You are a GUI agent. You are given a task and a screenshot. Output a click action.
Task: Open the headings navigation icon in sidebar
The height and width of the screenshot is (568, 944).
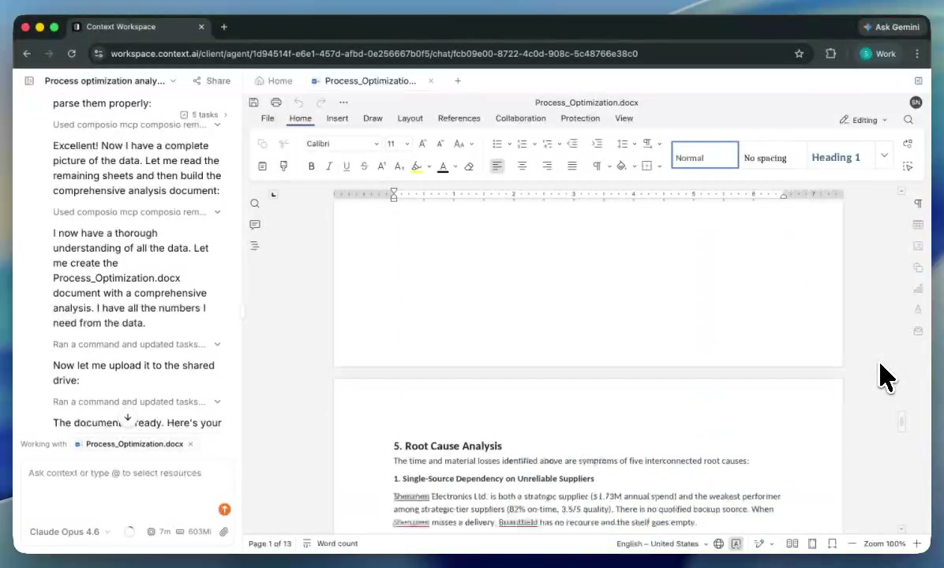(255, 246)
